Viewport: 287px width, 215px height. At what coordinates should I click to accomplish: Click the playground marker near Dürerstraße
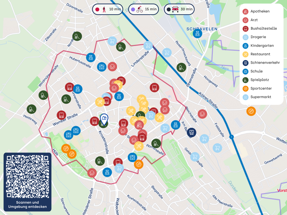point(77,36)
